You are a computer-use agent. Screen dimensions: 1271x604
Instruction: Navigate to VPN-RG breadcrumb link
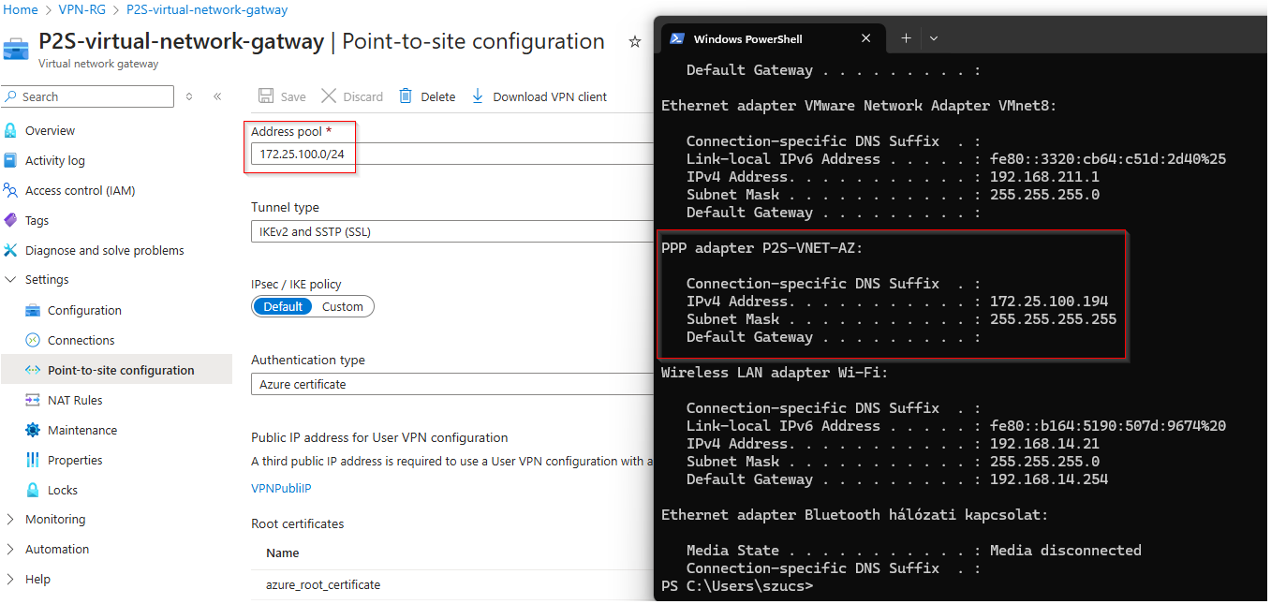click(x=82, y=10)
